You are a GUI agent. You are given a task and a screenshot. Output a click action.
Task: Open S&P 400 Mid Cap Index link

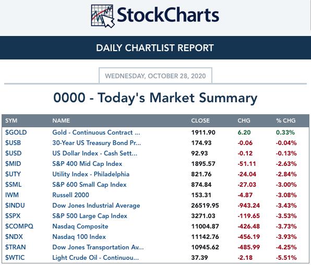87,164
